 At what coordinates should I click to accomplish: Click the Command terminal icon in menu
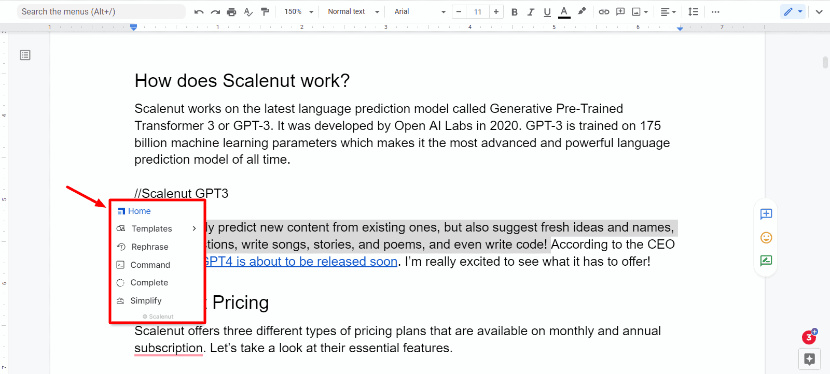(120, 265)
